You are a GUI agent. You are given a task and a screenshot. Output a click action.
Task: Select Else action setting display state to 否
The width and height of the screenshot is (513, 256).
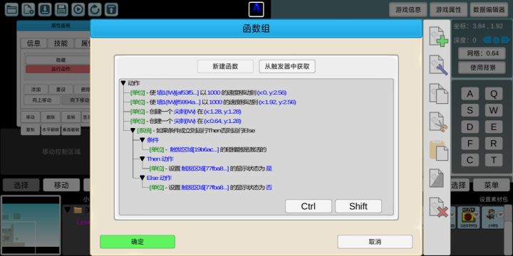click(211, 188)
